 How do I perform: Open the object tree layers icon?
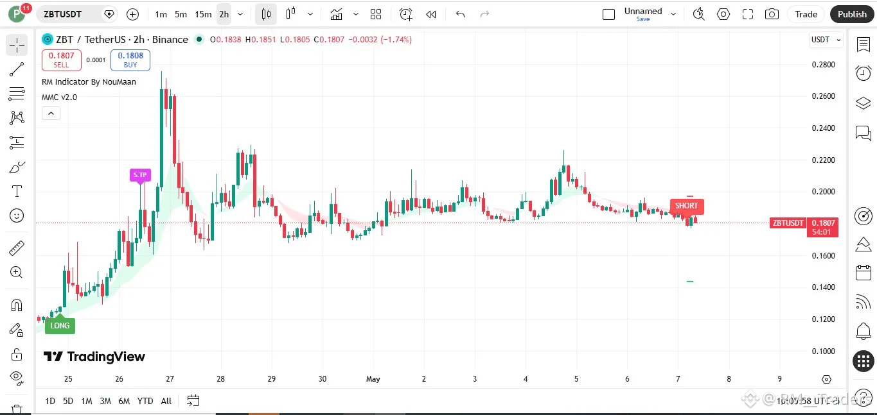click(x=864, y=103)
